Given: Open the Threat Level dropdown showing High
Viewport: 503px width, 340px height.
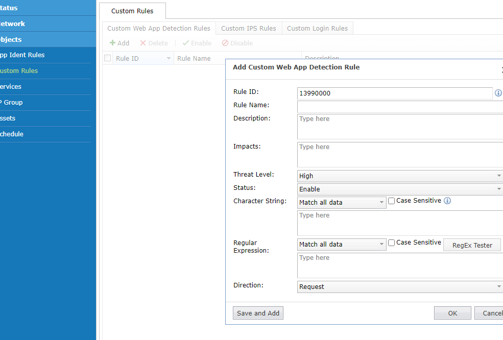Looking at the screenshot, I should point(400,176).
